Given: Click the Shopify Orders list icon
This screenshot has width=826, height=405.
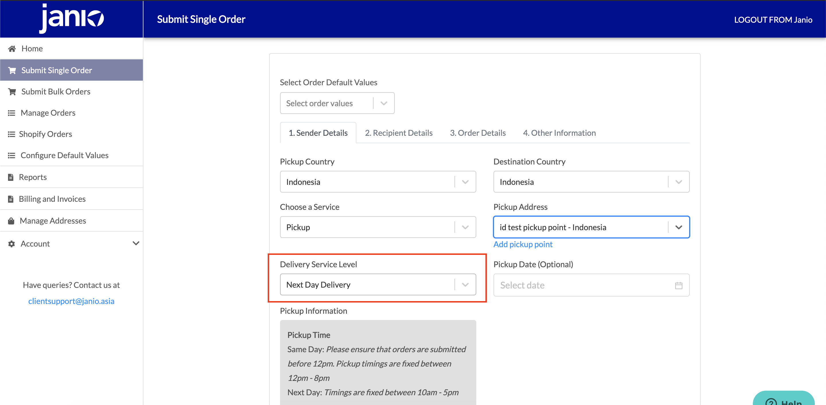Looking at the screenshot, I should coord(11,134).
